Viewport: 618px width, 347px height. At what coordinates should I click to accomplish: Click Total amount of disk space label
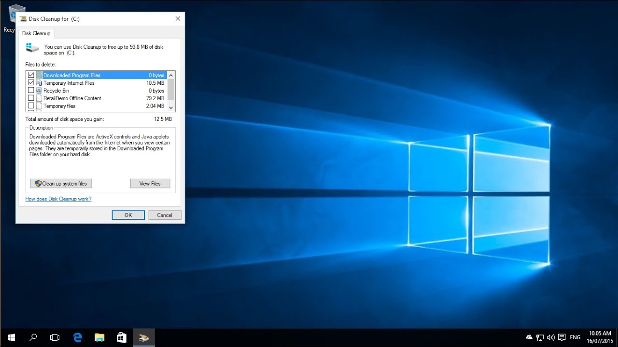click(x=65, y=119)
